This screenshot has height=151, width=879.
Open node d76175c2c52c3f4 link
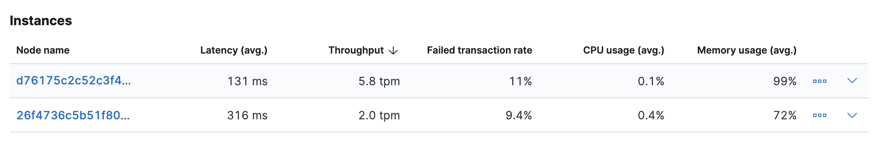point(73,80)
